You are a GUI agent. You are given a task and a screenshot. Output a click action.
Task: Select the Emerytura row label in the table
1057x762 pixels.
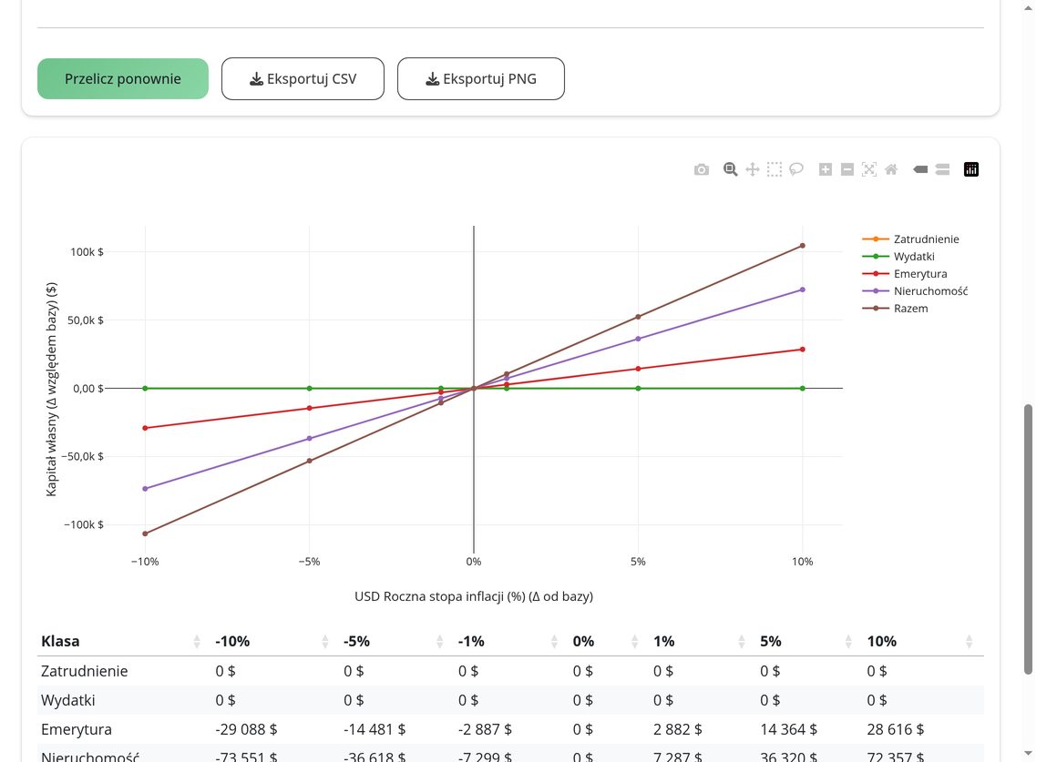77,729
